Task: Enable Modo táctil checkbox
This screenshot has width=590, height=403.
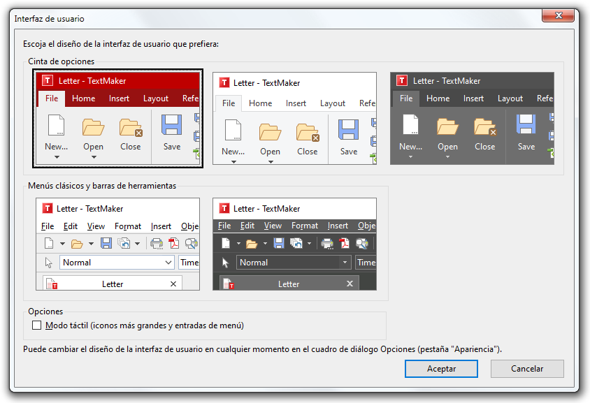Action: 36,325
